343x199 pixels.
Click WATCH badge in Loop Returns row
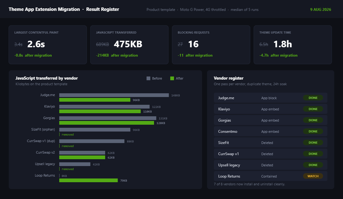point(313,176)
